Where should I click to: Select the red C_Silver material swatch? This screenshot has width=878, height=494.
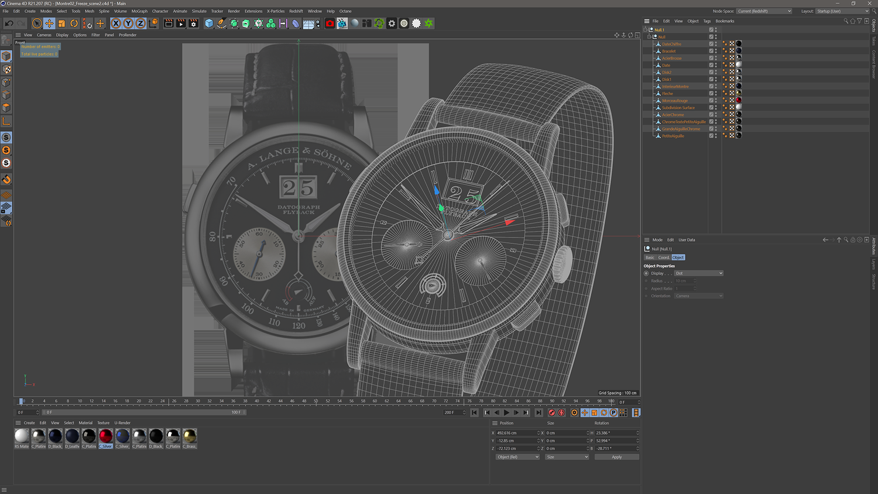point(105,436)
